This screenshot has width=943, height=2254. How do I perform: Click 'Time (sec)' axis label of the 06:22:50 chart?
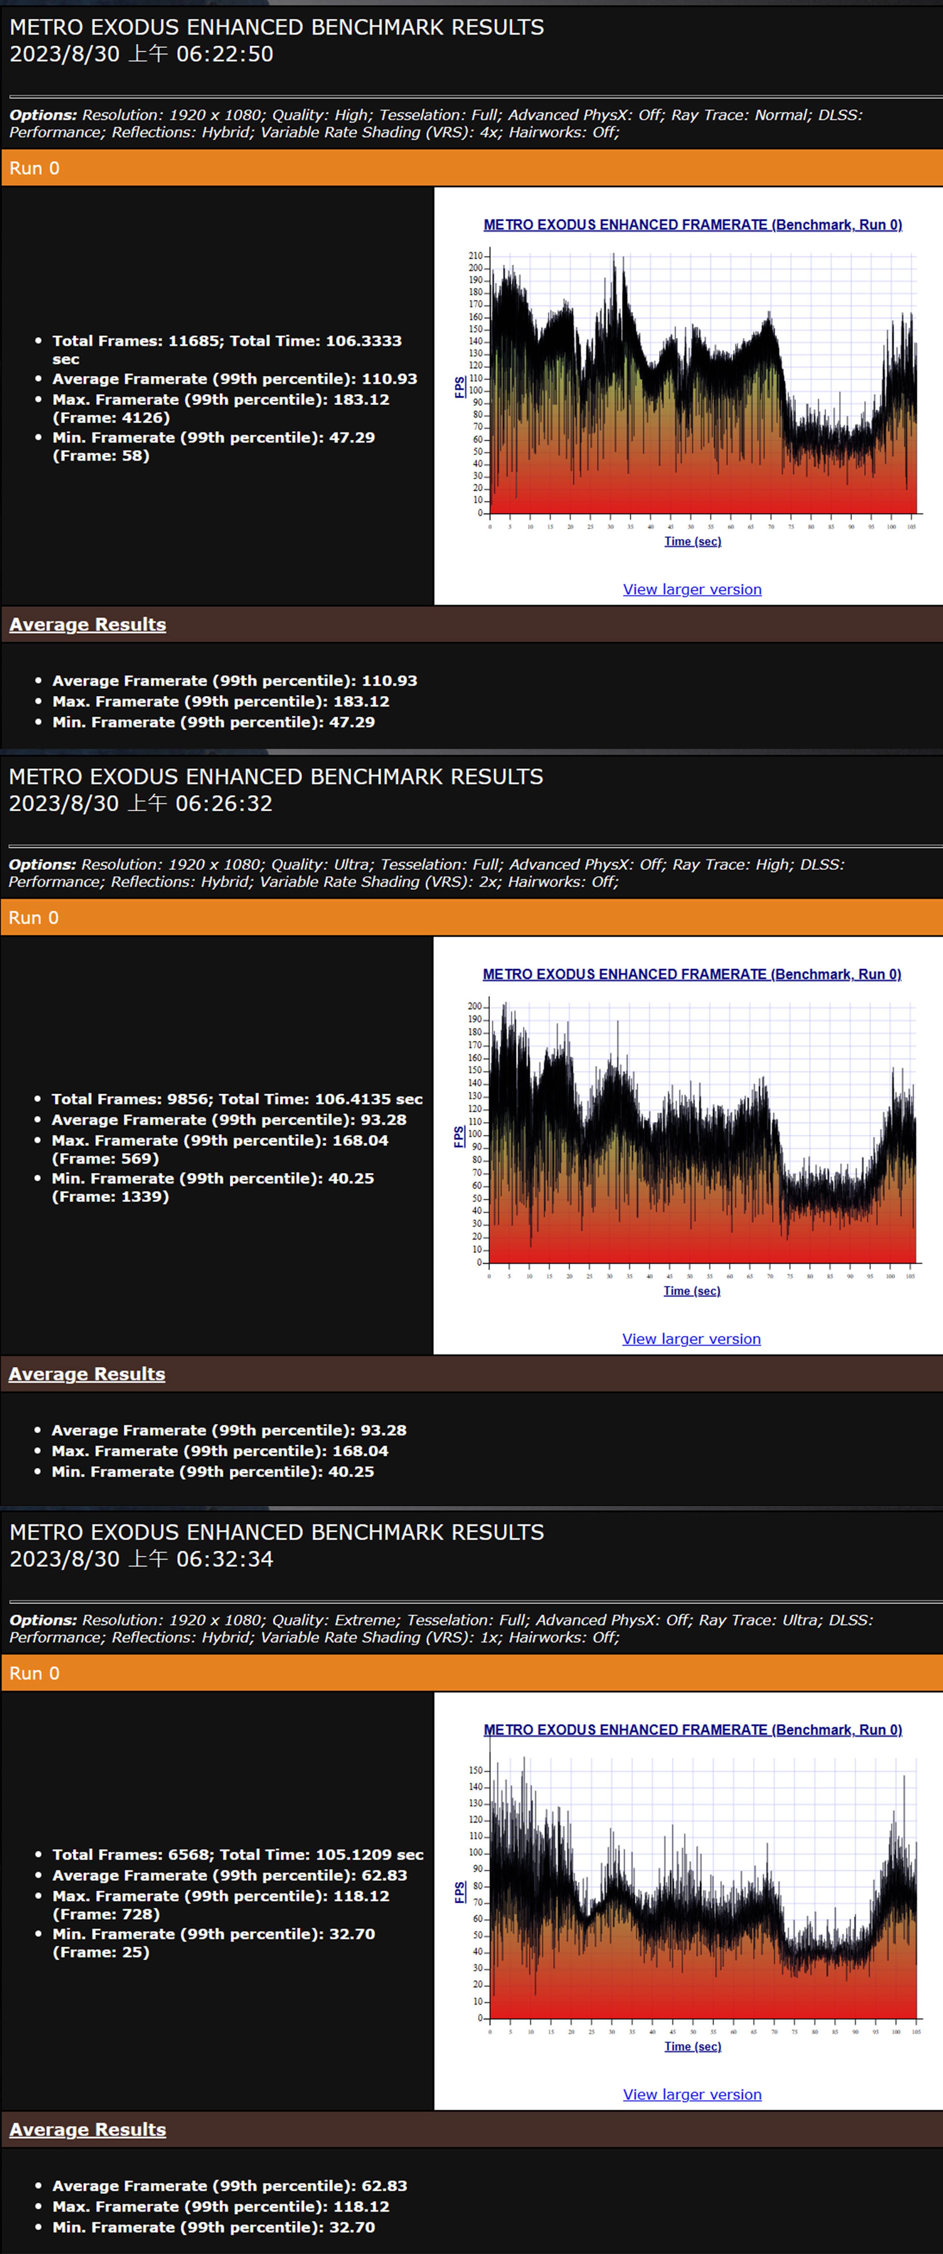pyautogui.click(x=693, y=541)
